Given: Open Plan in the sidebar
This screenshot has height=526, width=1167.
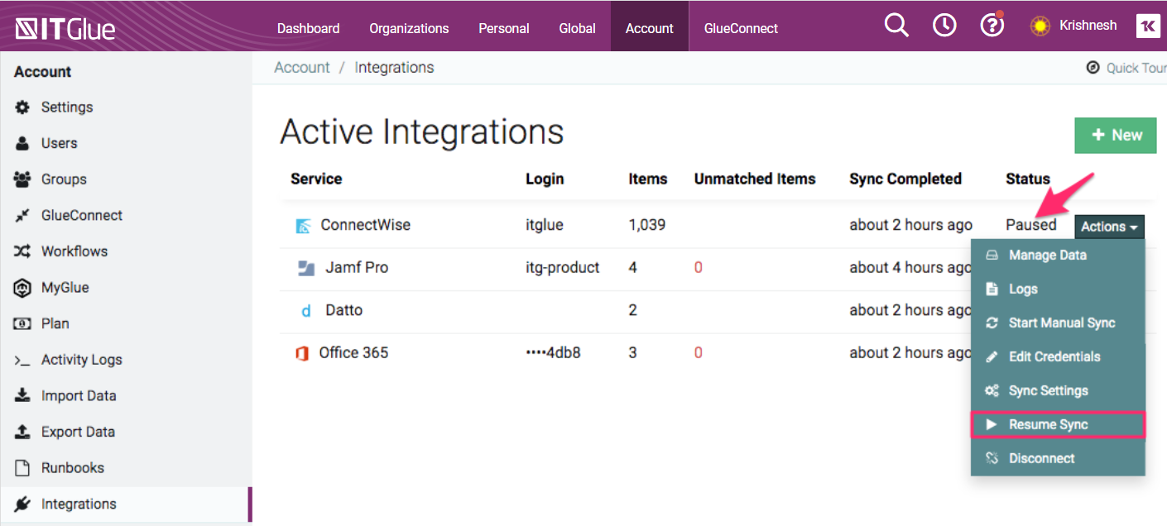Looking at the screenshot, I should click(x=55, y=323).
